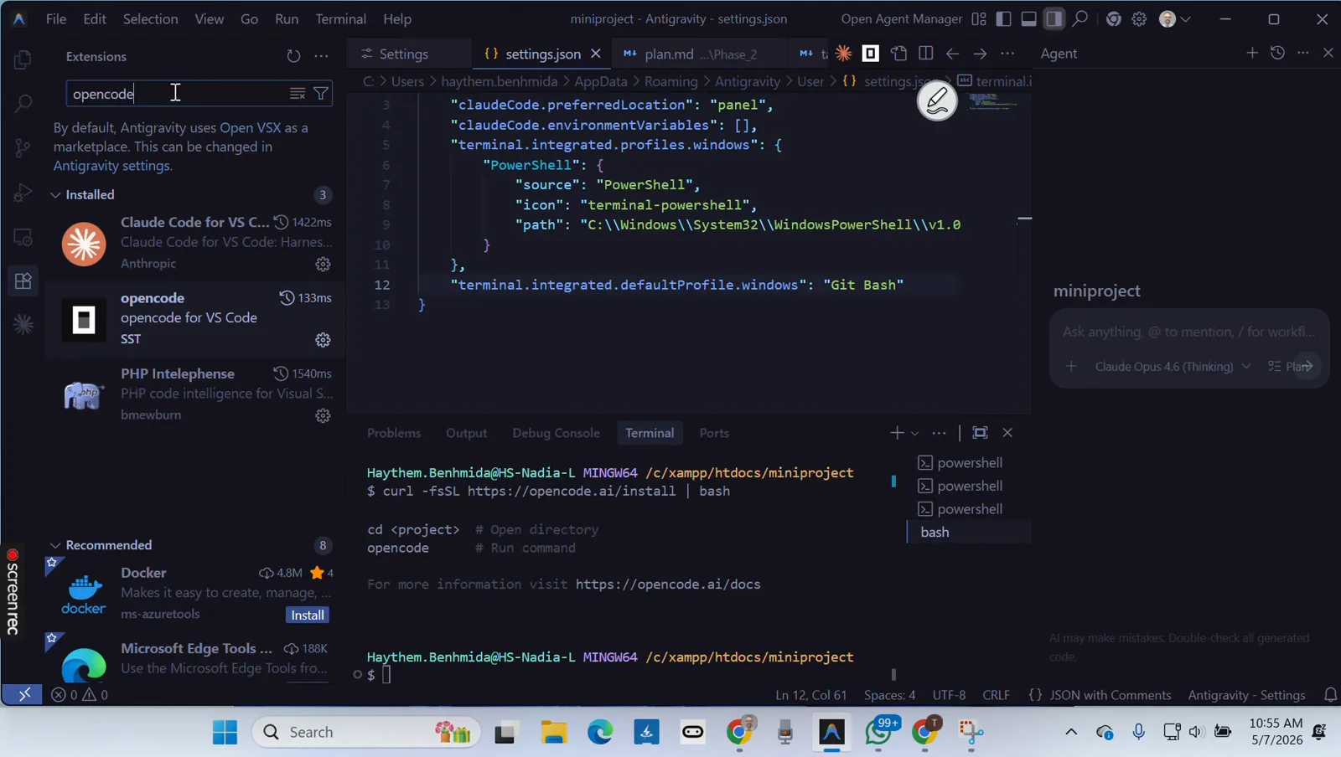Maximize the terminal panel size
This screenshot has width=1341, height=757.
(980, 433)
